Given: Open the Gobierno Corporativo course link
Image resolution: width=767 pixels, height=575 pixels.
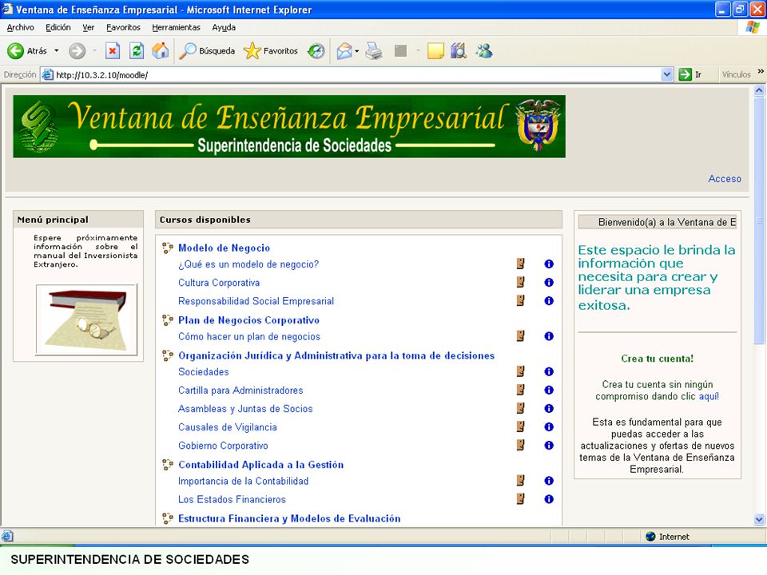Looking at the screenshot, I should click(223, 446).
